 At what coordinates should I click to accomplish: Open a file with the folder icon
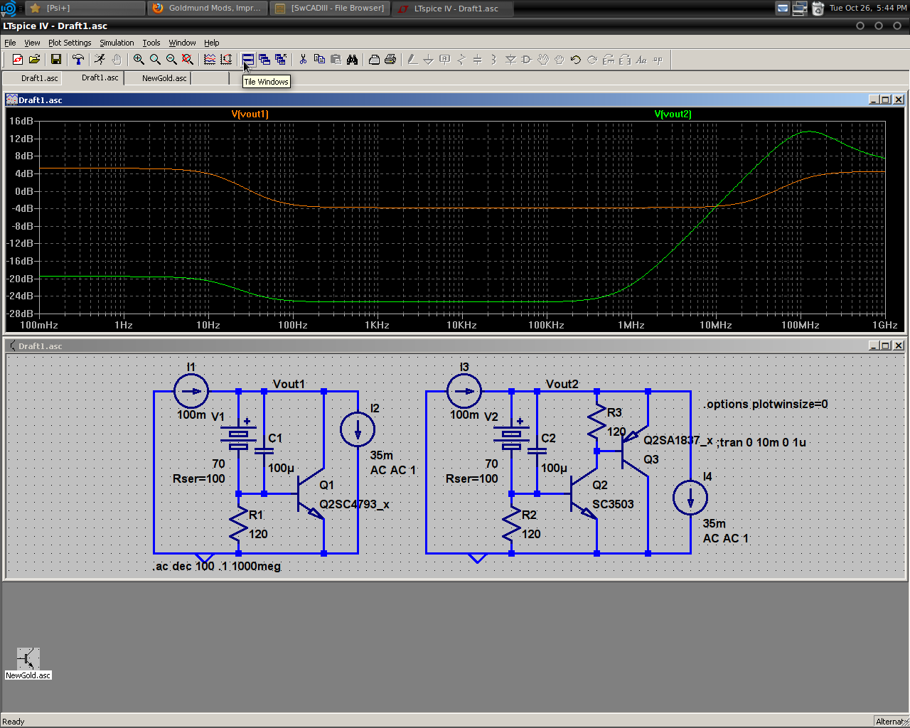pos(34,60)
